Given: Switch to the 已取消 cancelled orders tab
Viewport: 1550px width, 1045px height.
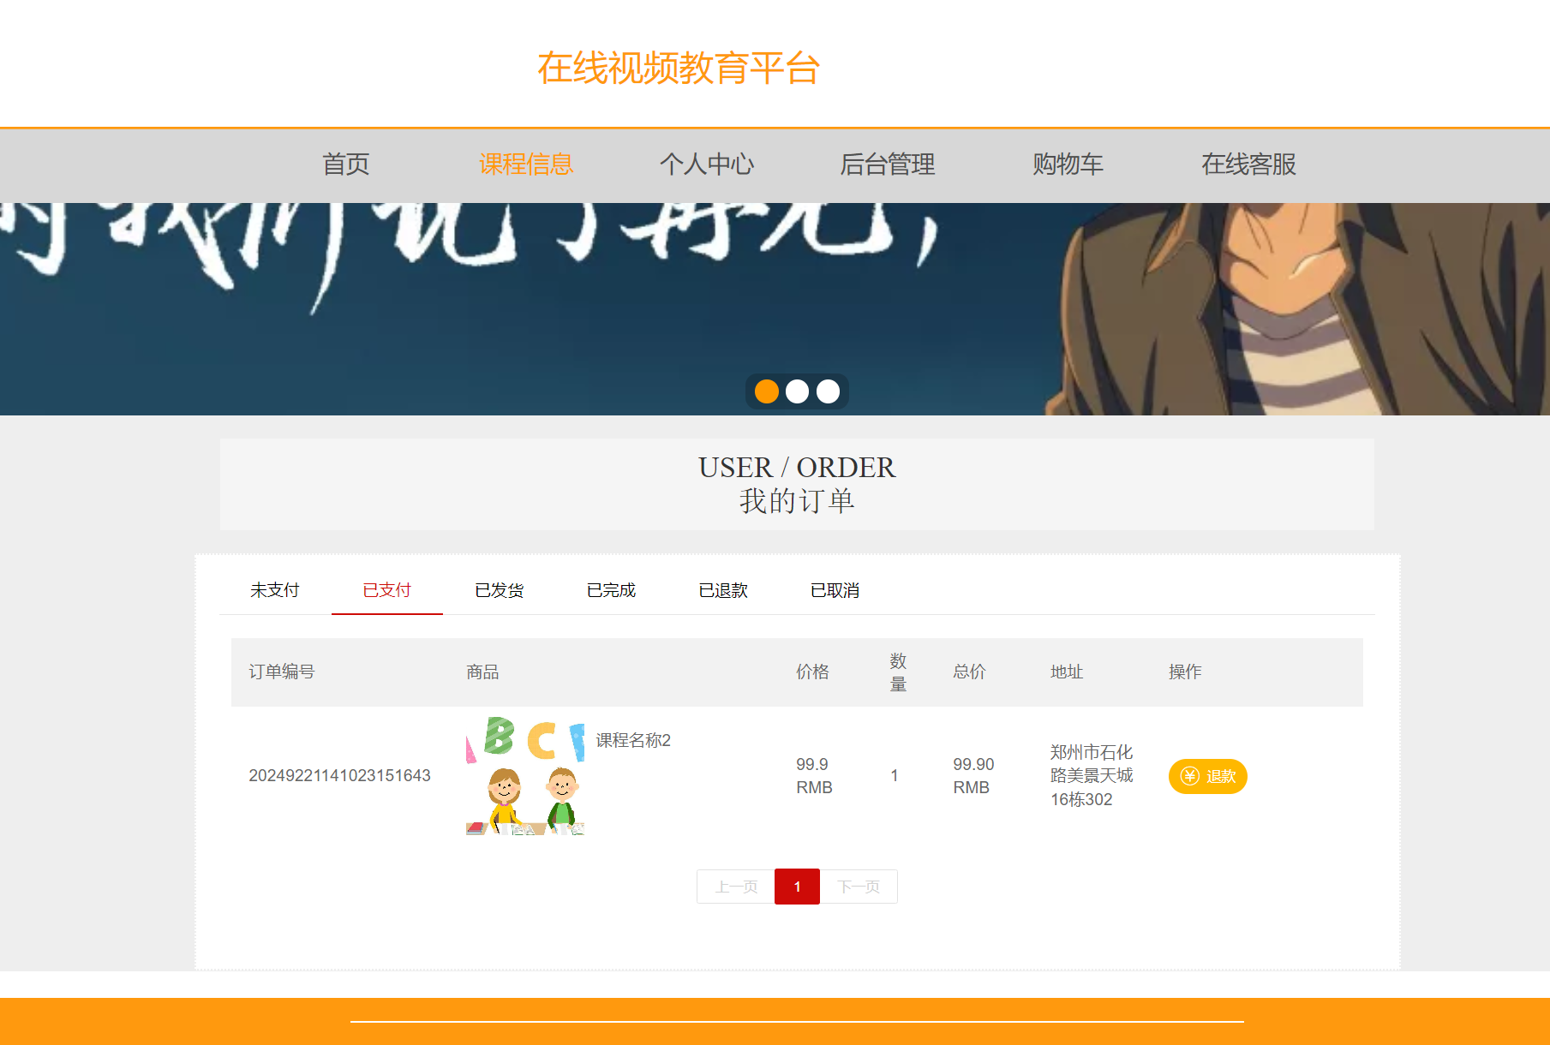Looking at the screenshot, I should coord(835,589).
